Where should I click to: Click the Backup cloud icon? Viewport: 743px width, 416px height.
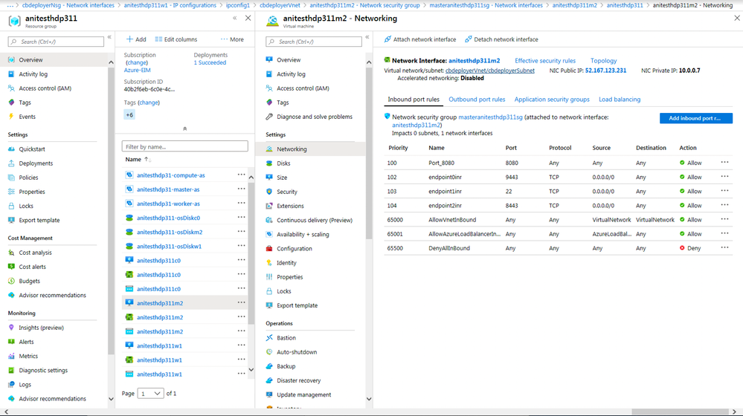pyautogui.click(x=269, y=366)
